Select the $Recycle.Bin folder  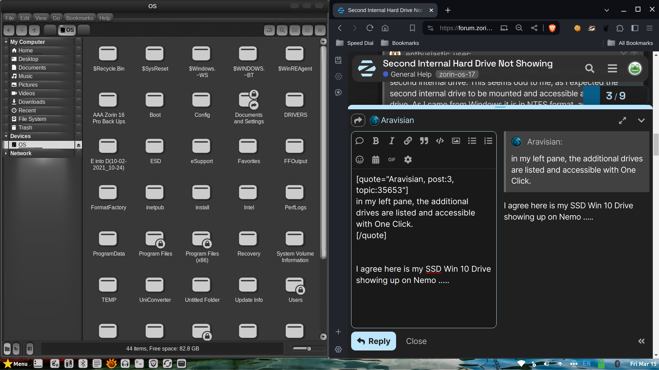(108, 58)
